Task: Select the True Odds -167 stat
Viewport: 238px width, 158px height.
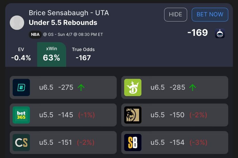Action: (83, 54)
